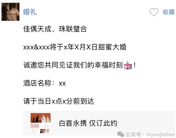Click the wedding chapel emoji
Image resolution: width=176 pixels, height=138 pixels.
click(128, 65)
